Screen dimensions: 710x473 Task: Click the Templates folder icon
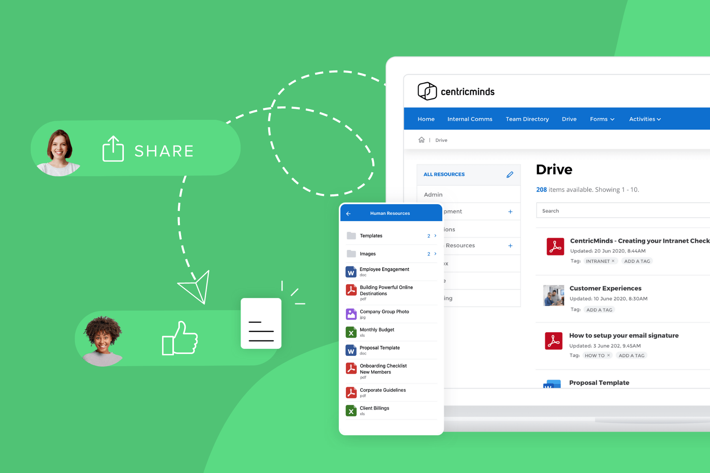(x=351, y=236)
